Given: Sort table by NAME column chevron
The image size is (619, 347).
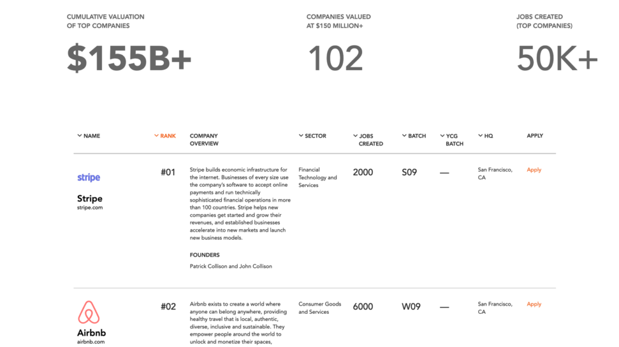Looking at the screenshot, I should (79, 136).
